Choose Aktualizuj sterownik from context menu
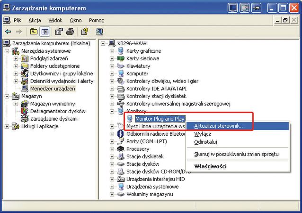 pos(238,126)
